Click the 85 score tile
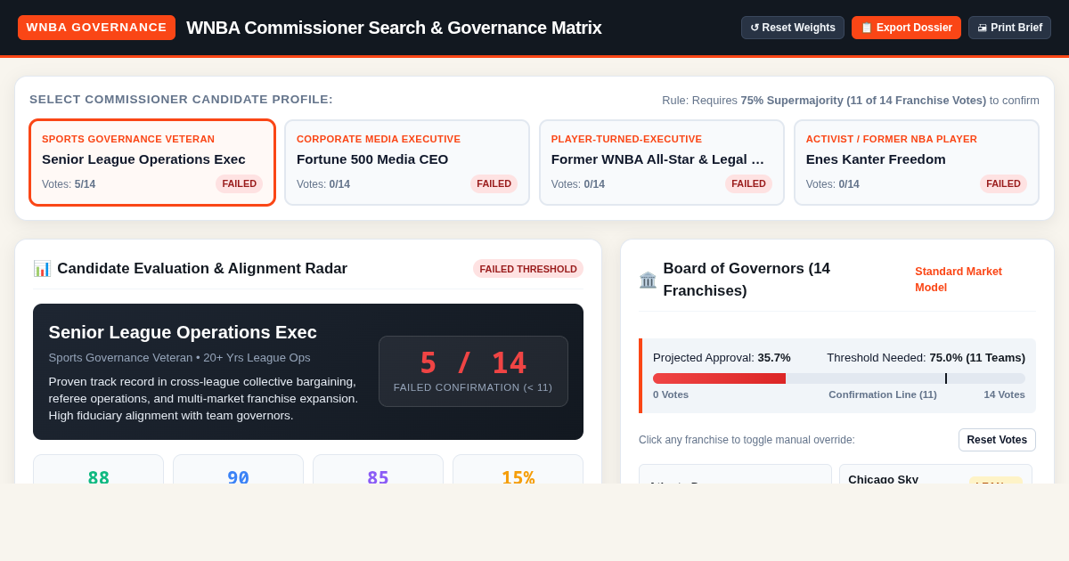Image resolution: width=1069 pixels, height=561 pixels. tap(378, 469)
